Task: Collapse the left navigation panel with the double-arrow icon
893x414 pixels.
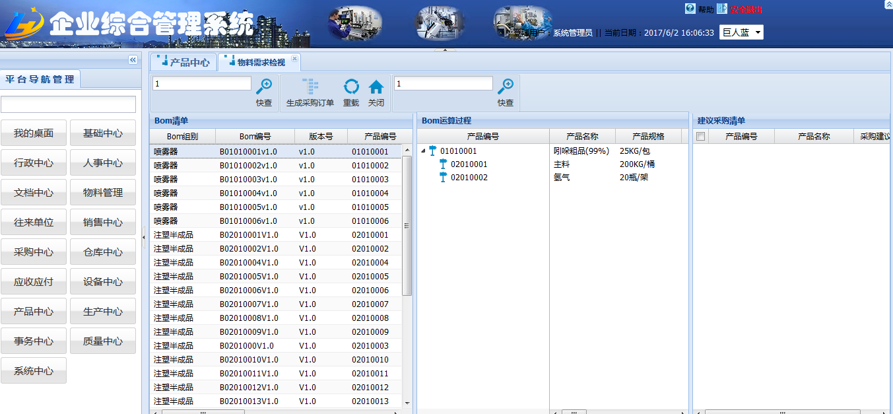Action: point(133,60)
